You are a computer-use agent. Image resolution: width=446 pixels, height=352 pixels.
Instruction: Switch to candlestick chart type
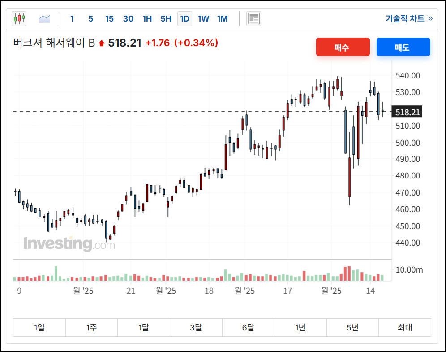coord(19,19)
